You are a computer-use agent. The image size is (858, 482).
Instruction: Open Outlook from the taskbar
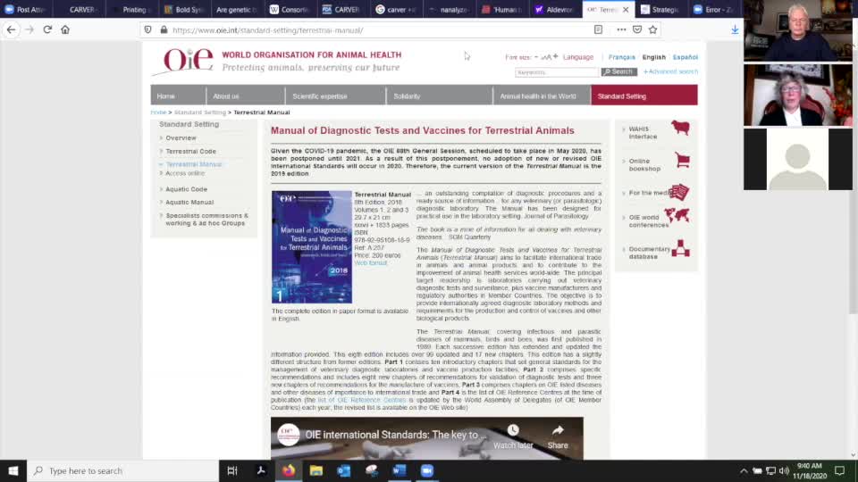pos(343,470)
